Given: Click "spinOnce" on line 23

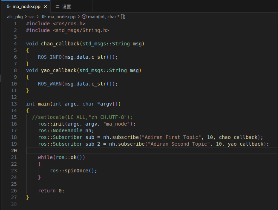Looking at the screenshot, I should [76, 171].
